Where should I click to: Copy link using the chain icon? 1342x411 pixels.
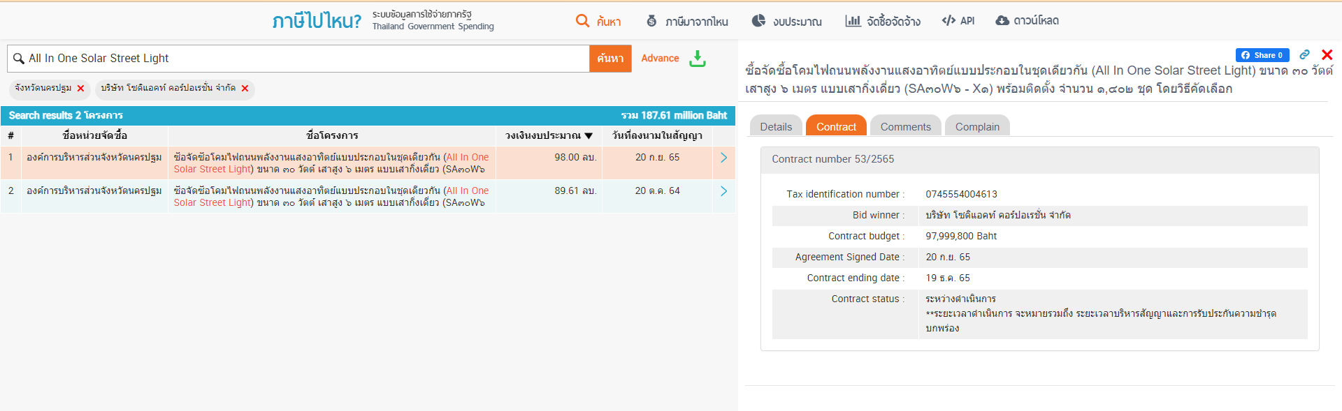pos(1304,54)
